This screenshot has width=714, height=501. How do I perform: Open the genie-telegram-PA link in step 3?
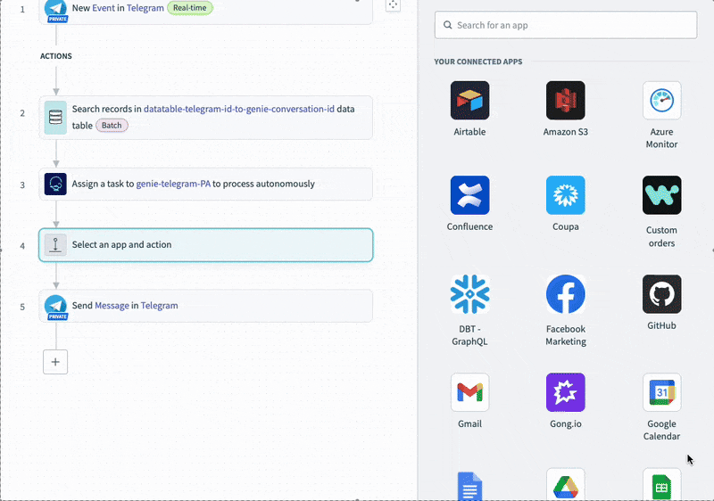(173, 184)
